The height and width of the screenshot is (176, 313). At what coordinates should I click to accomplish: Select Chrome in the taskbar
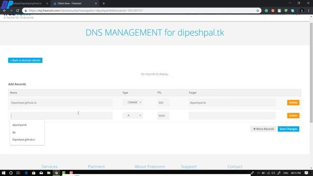(56, 173)
